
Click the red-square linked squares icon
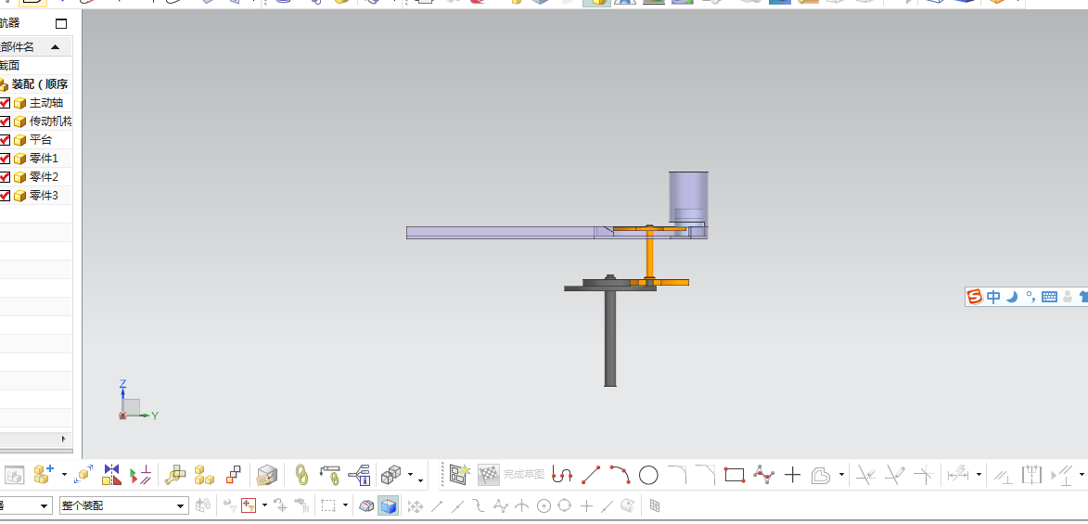pyautogui.click(x=233, y=475)
